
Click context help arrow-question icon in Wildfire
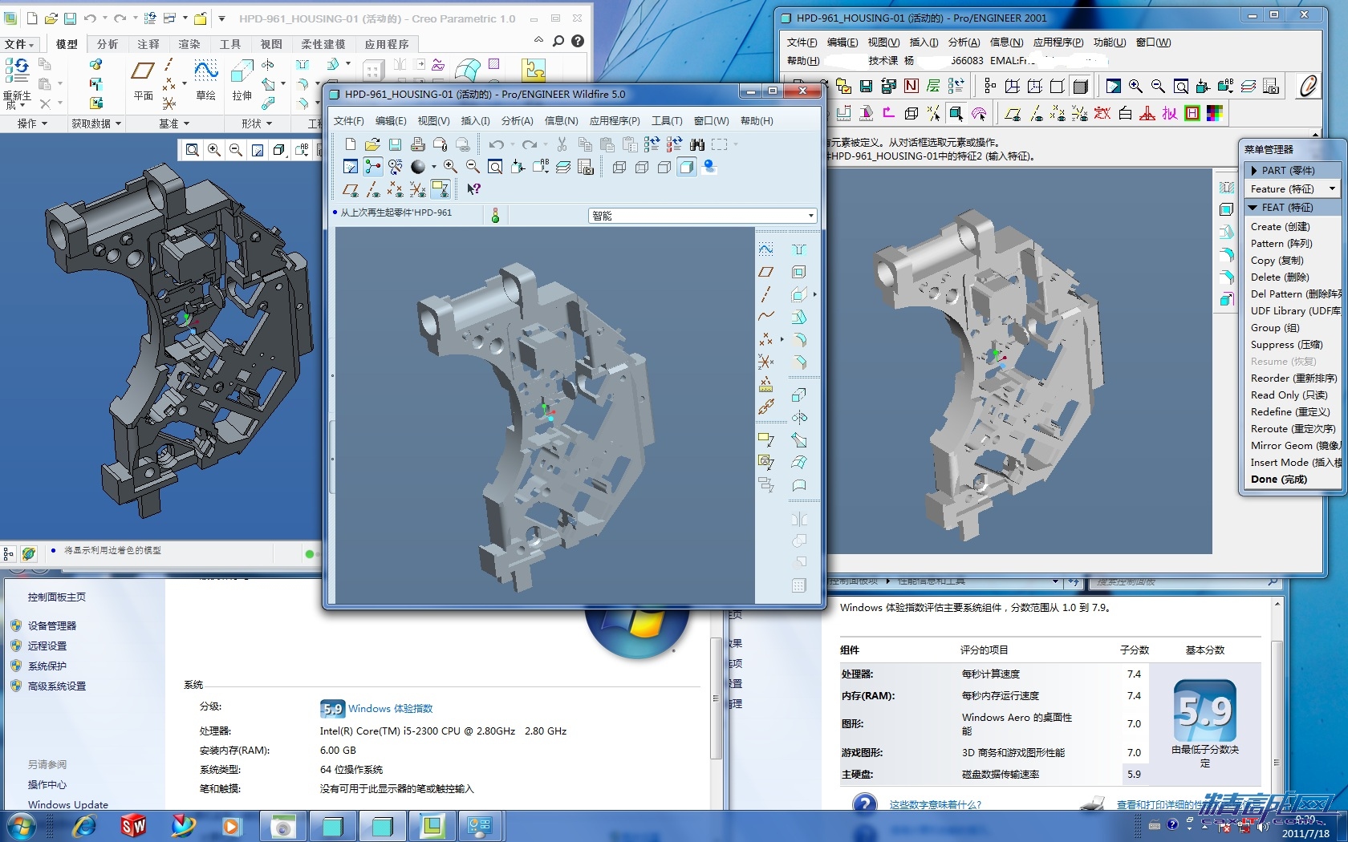tap(473, 188)
